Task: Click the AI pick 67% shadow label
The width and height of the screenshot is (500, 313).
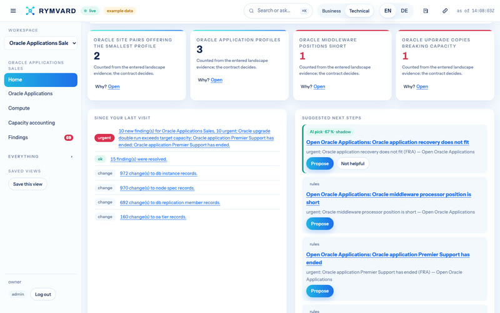Action: pyautogui.click(x=330, y=132)
